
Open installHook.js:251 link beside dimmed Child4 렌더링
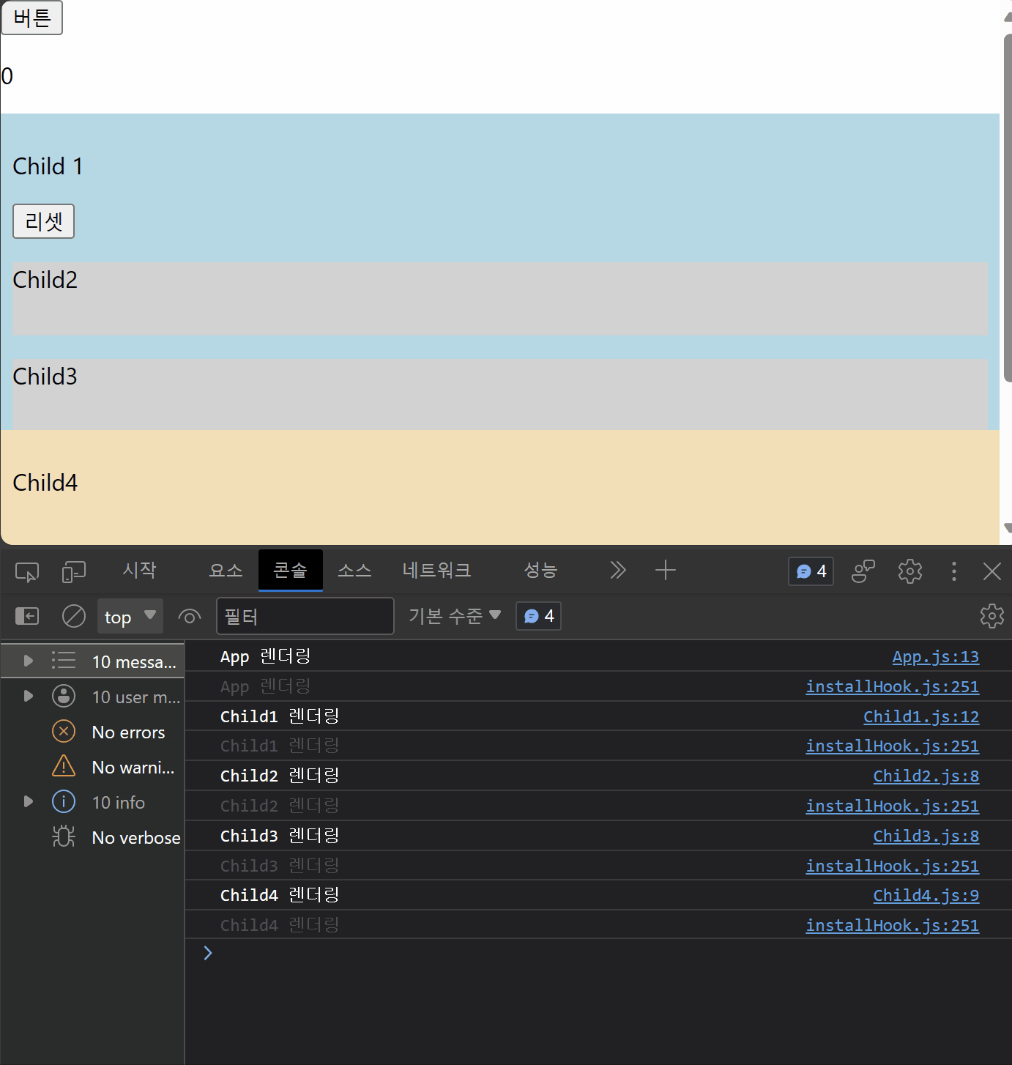892,925
